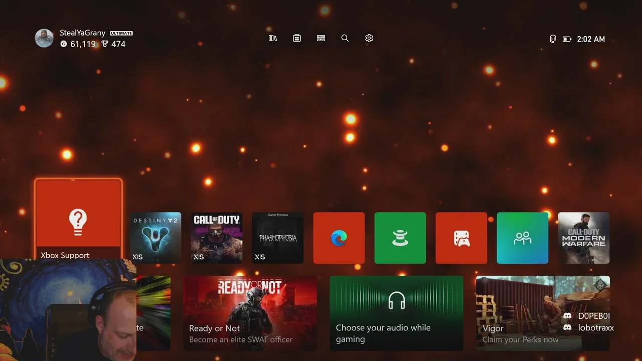Open the Xbox Support tile
The image size is (642, 361).
point(78,220)
